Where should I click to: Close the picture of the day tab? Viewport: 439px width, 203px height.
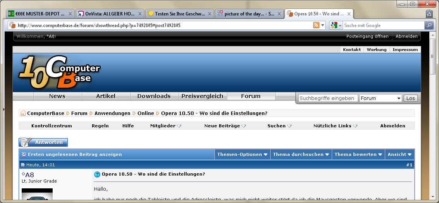tap(279, 14)
